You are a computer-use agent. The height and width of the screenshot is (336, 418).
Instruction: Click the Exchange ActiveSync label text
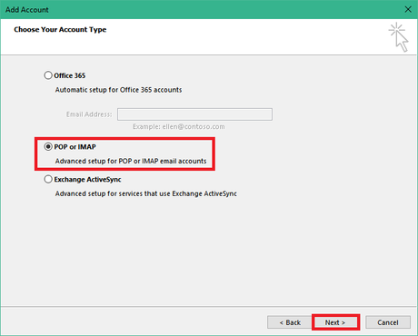87,180
